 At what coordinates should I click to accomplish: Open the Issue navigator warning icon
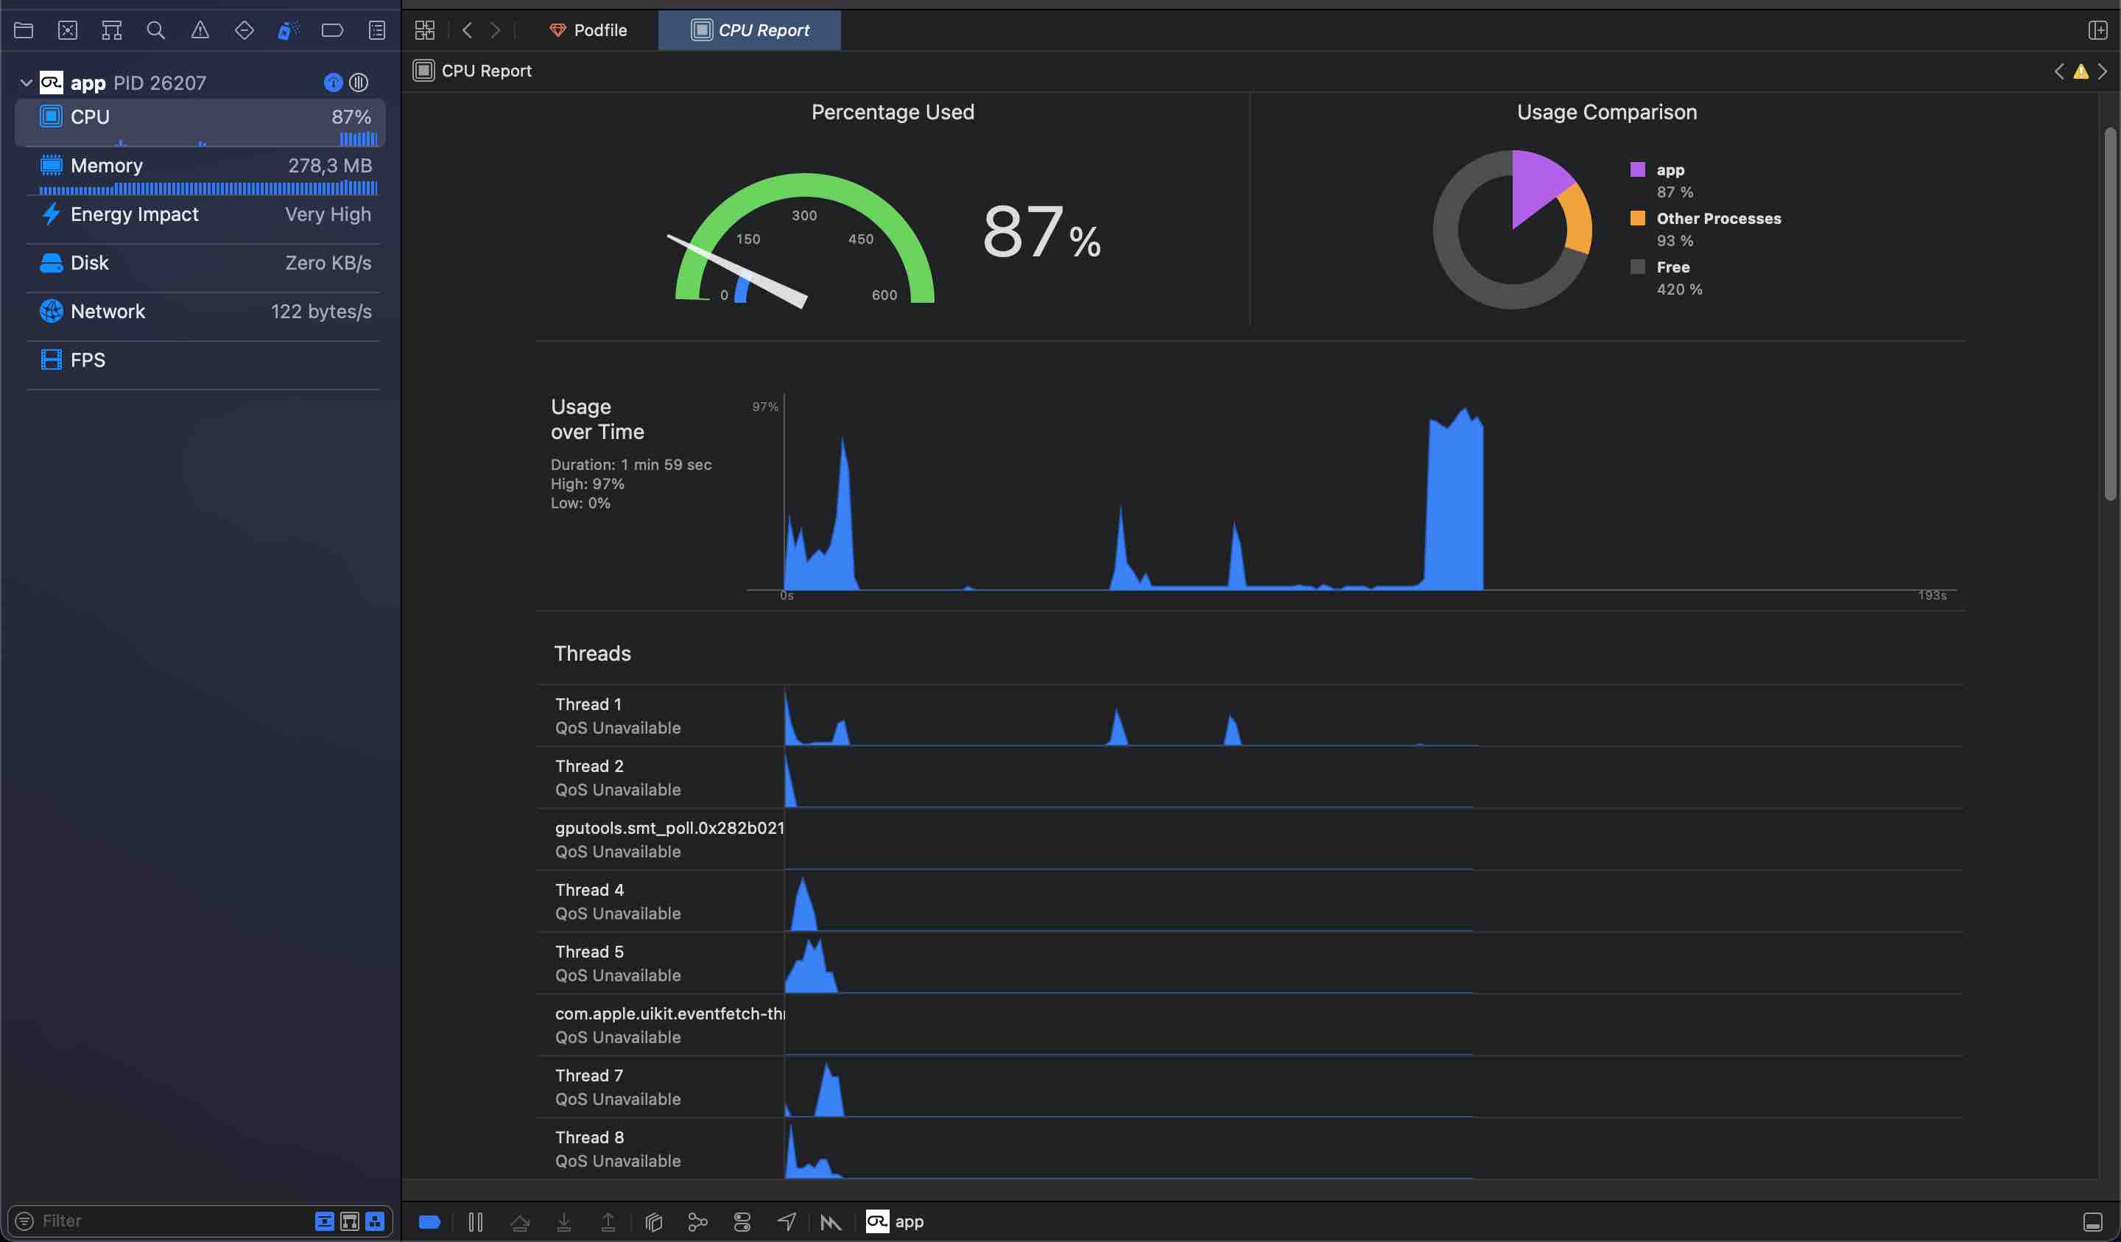[200, 30]
